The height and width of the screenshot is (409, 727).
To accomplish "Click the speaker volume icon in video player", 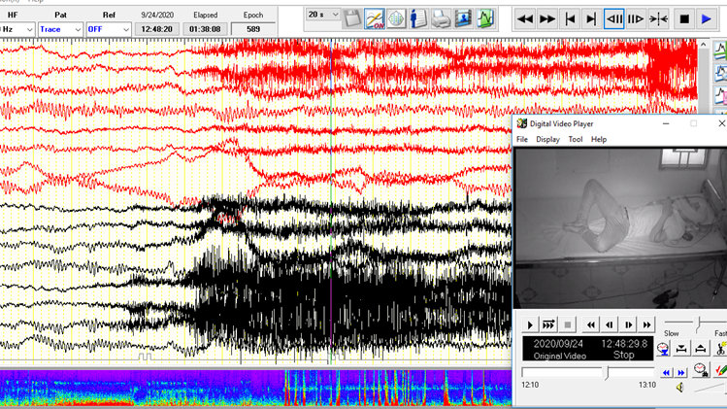I will tap(679, 388).
